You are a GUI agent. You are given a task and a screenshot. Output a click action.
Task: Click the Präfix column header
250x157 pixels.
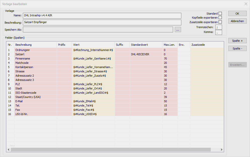[x=64, y=45]
